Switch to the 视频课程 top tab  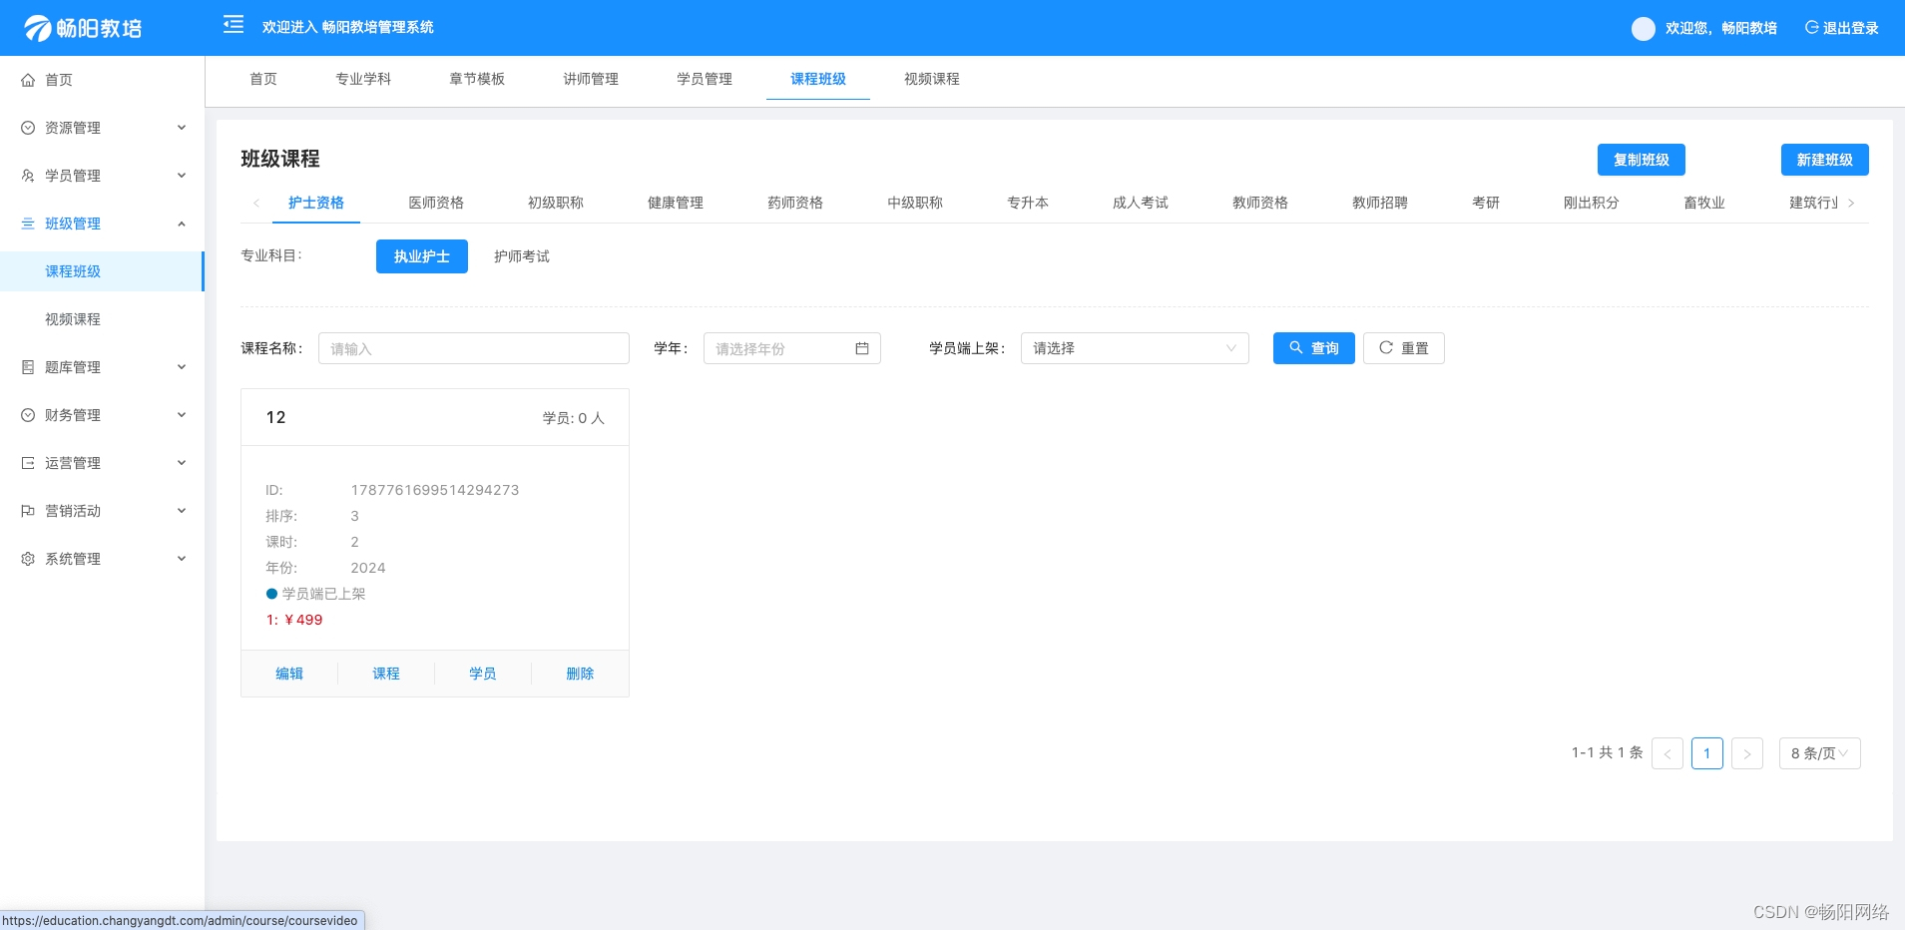932,79
